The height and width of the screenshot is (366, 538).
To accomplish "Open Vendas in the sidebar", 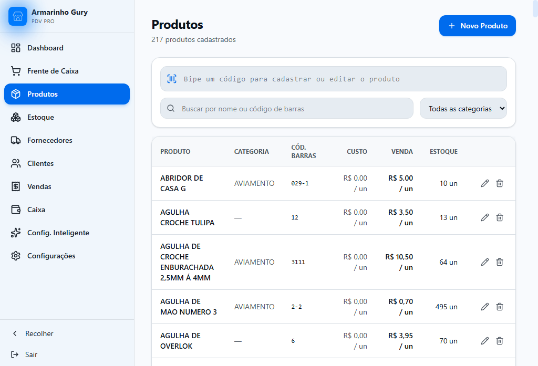I will pyautogui.click(x=67, y=186).
